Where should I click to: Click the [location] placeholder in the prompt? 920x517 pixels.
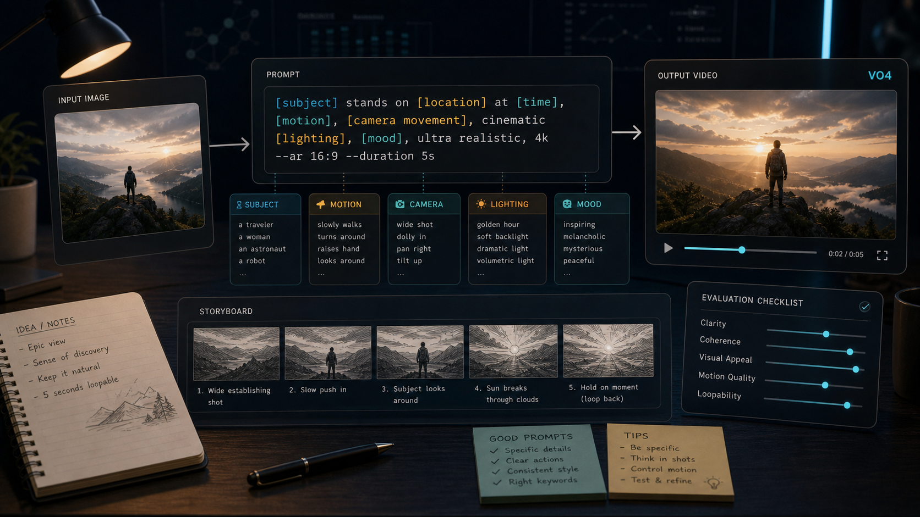452,102
